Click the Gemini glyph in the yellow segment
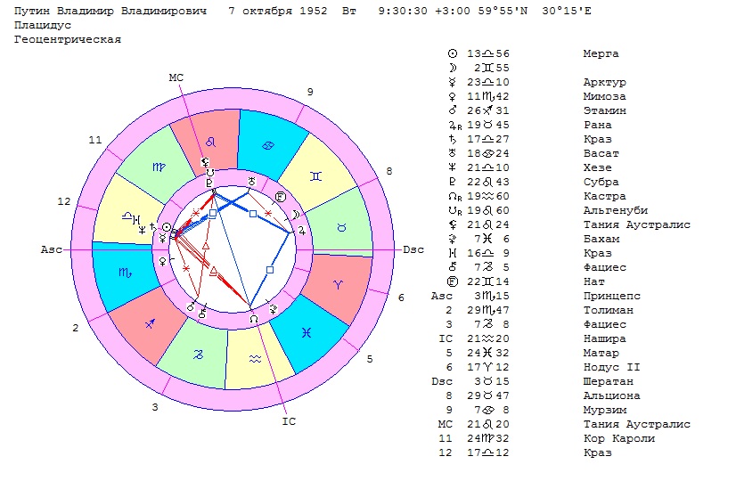Viewport: 736px width, 481px height. point(316,176)
